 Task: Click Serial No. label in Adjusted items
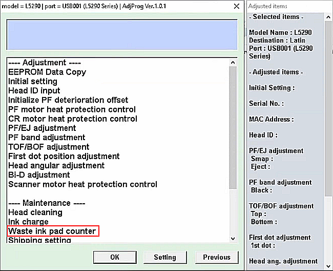point(266,103)
